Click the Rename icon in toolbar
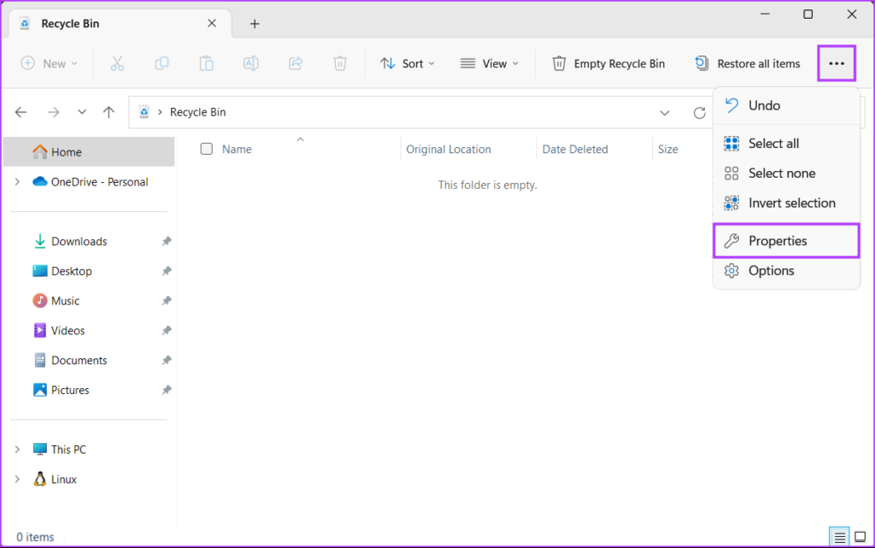This screenshot has width=875, height=548. 250,63
